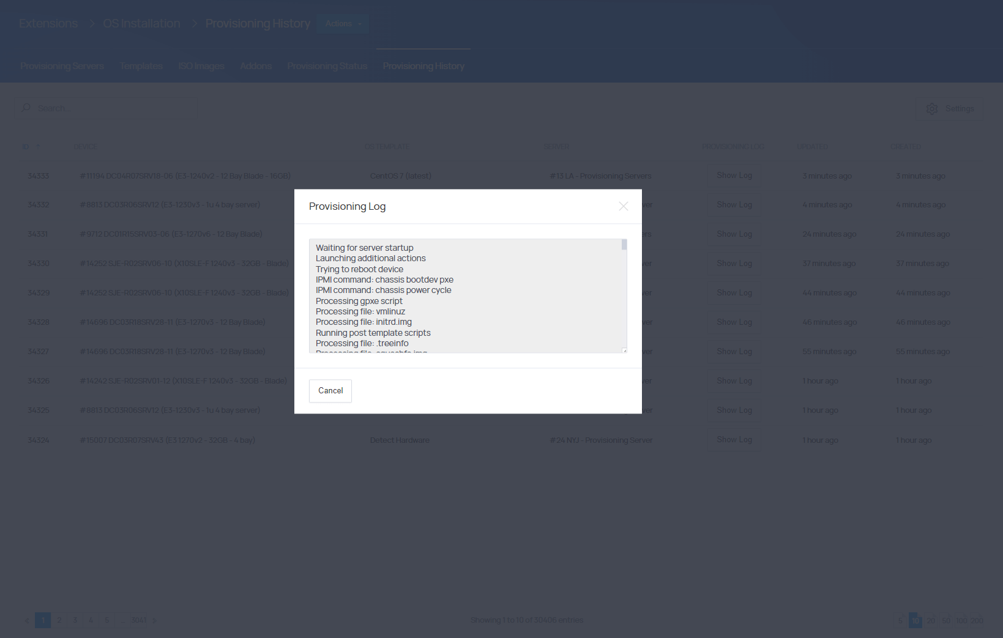Screen dimensions: 1003x638
Task: Click the search magnifier icon
Action: (26, 108)
